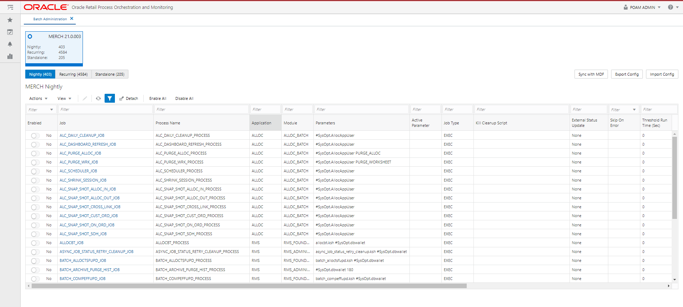Viewport: 683px width, 307px height.
Task: Select the RMS_FOUND... module cell for ALLOCBT_JOB
Action: click(x=297, y=243)
